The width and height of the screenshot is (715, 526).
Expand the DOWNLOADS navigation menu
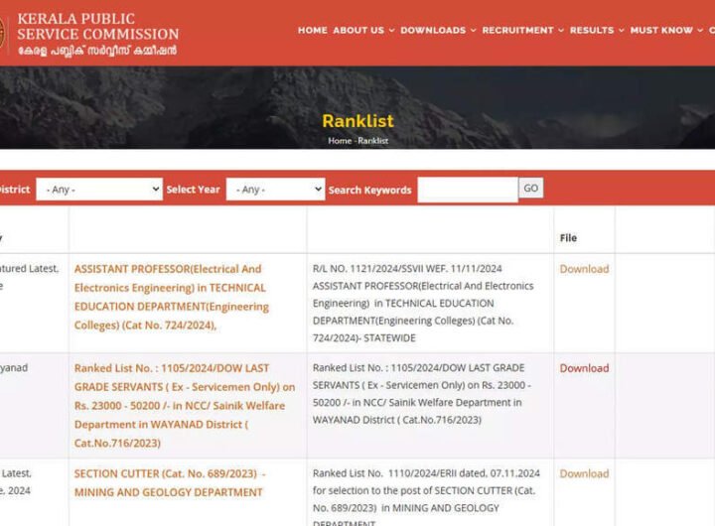(436, 31)
